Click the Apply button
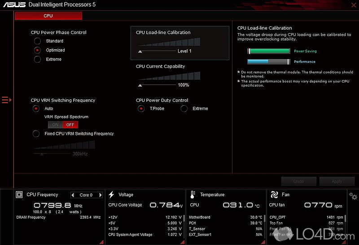Image resolution: width=359 pixels, height=245 pixels. pos(337,181)
